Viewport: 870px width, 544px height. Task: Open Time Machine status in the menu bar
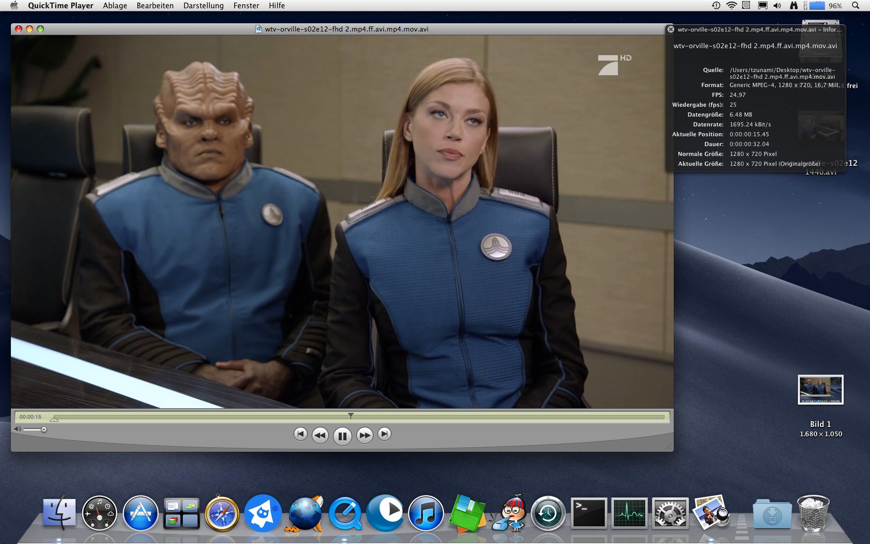(716, 6)
